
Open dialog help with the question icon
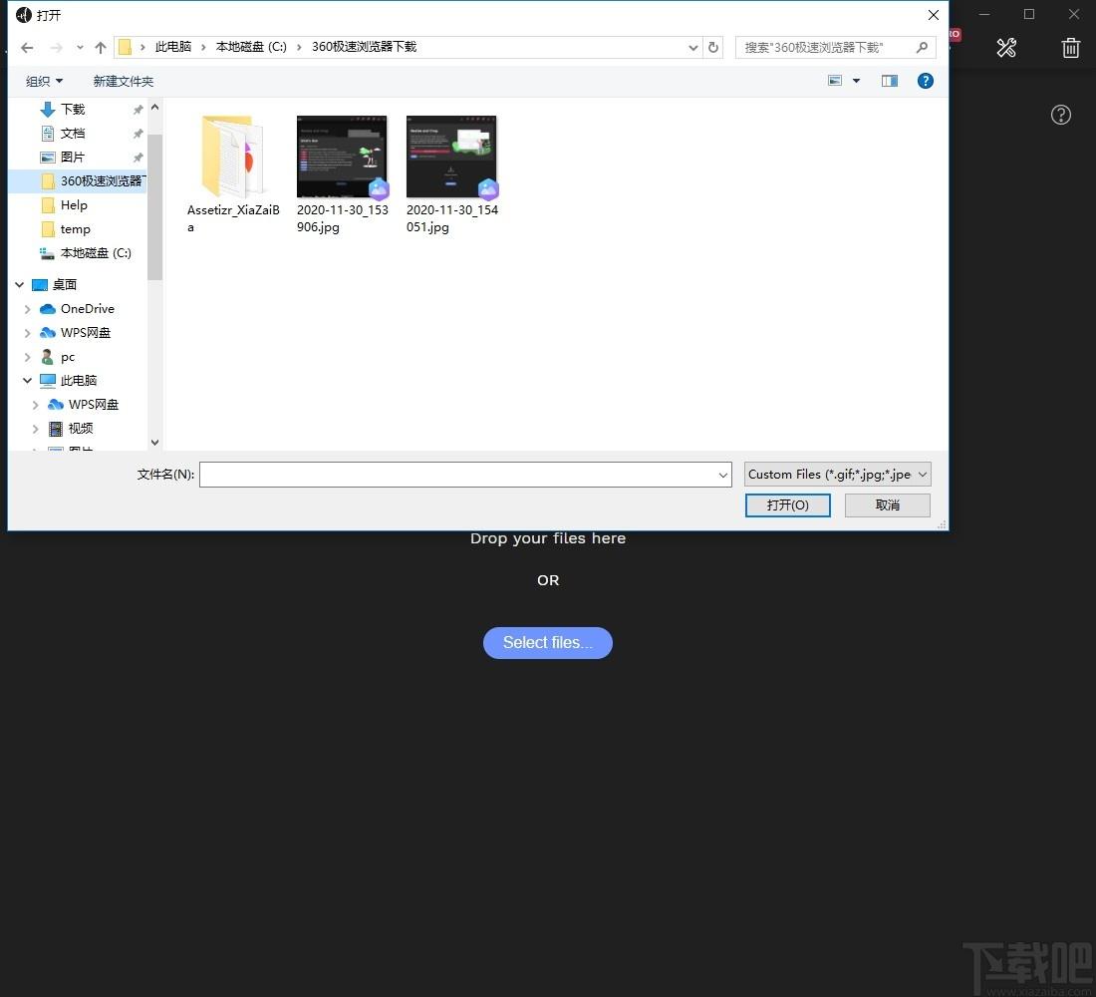click(x=925, y=81)
